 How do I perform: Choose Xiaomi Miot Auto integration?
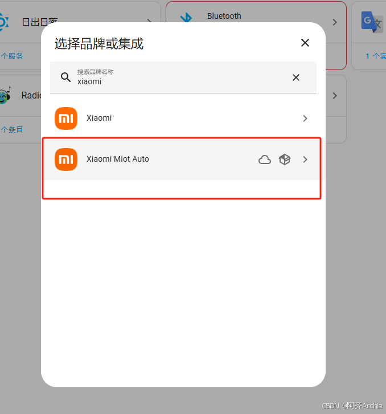pos(183,159)
